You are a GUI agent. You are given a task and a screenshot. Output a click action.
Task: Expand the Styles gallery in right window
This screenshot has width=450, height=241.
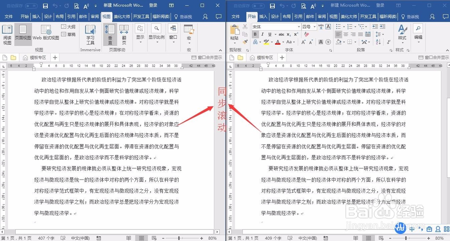tap(402, 35)
